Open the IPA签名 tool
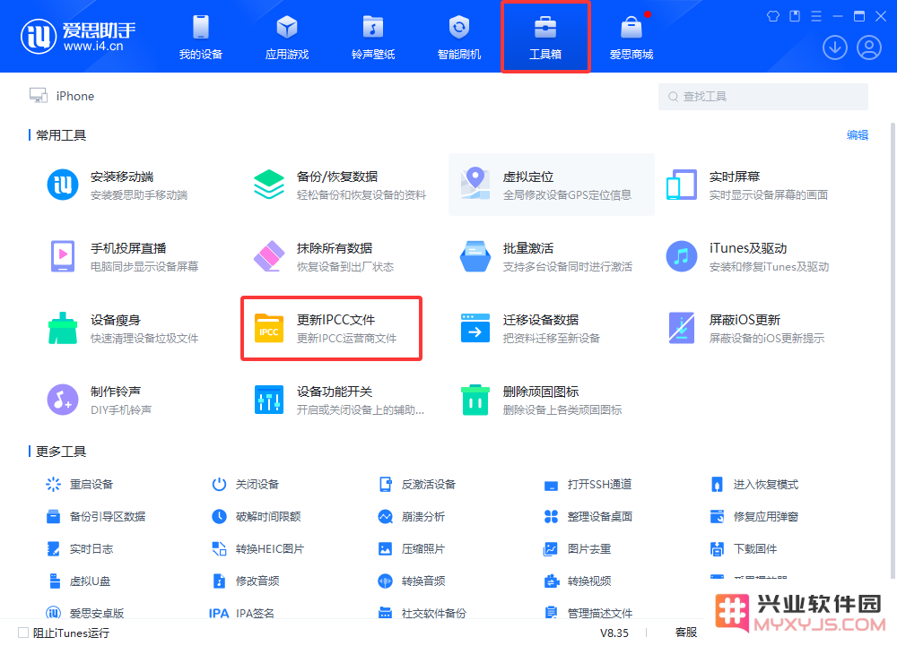Screen dimensions: 897x646 click(242, 613)
